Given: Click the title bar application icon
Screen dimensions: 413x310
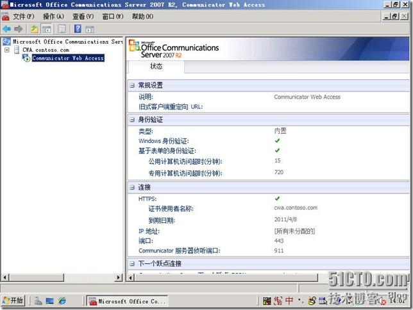Looking at the screenshot, I should (x=4, y=4).
